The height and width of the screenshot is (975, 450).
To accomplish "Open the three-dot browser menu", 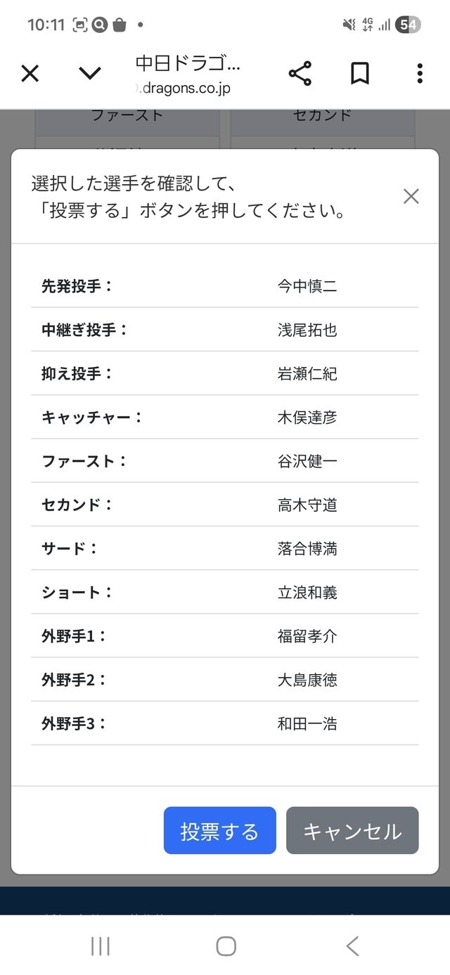I will click(x=420, y=73).
